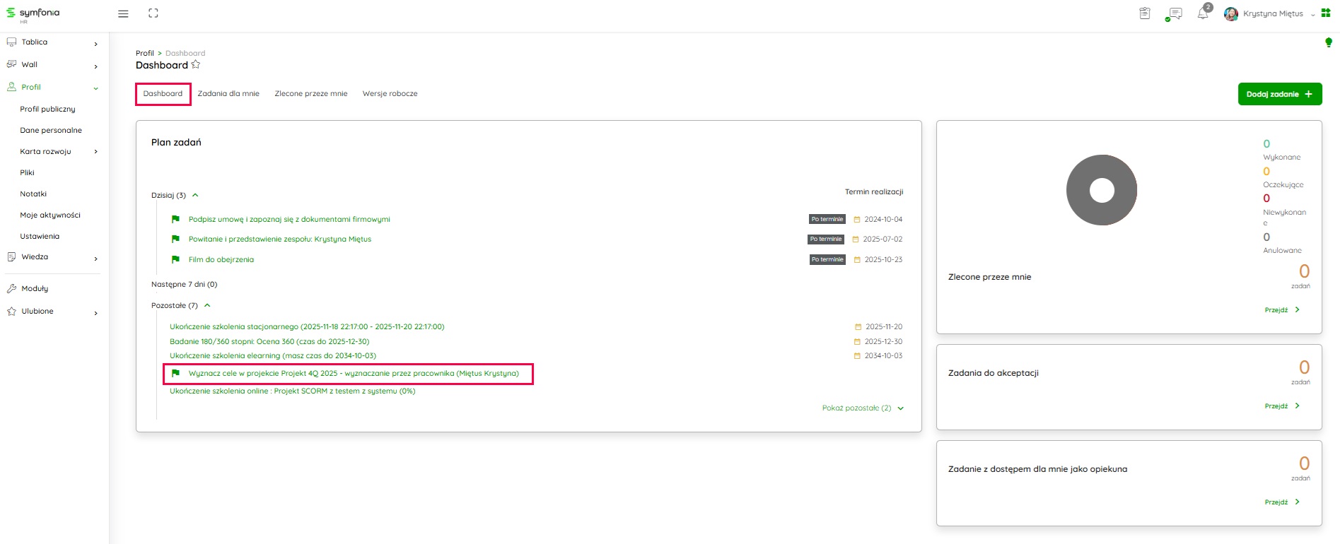
Task: Expand the Karta rozwoju submenu
Action: tap(95, 151)
